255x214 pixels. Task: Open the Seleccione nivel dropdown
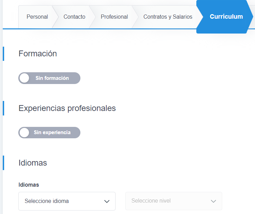(x=173, y=201)
